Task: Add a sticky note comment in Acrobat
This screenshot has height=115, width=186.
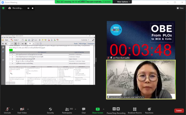Action: tap(43, 40)
